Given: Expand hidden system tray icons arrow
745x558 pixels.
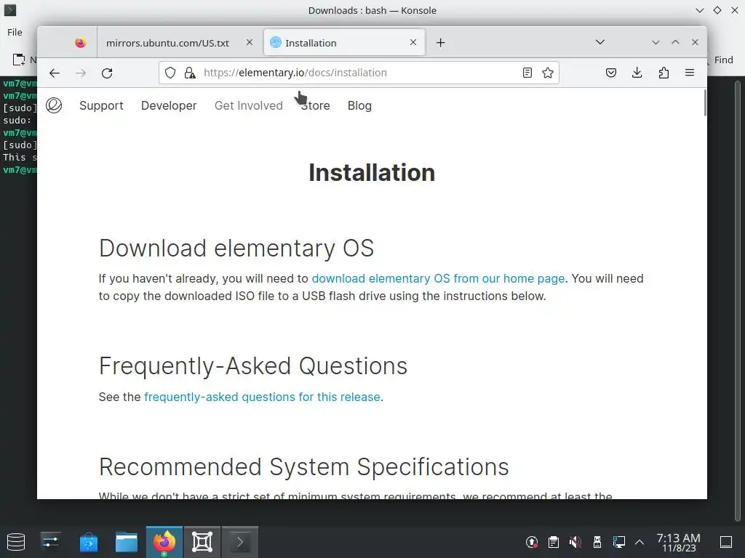Looking at the screenshot, I should coord(640,542).
